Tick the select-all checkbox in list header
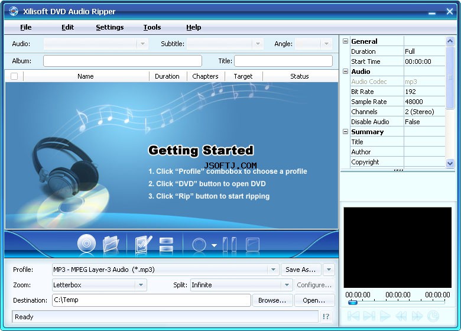Screen dimensions: 461x331 (14, 76)
